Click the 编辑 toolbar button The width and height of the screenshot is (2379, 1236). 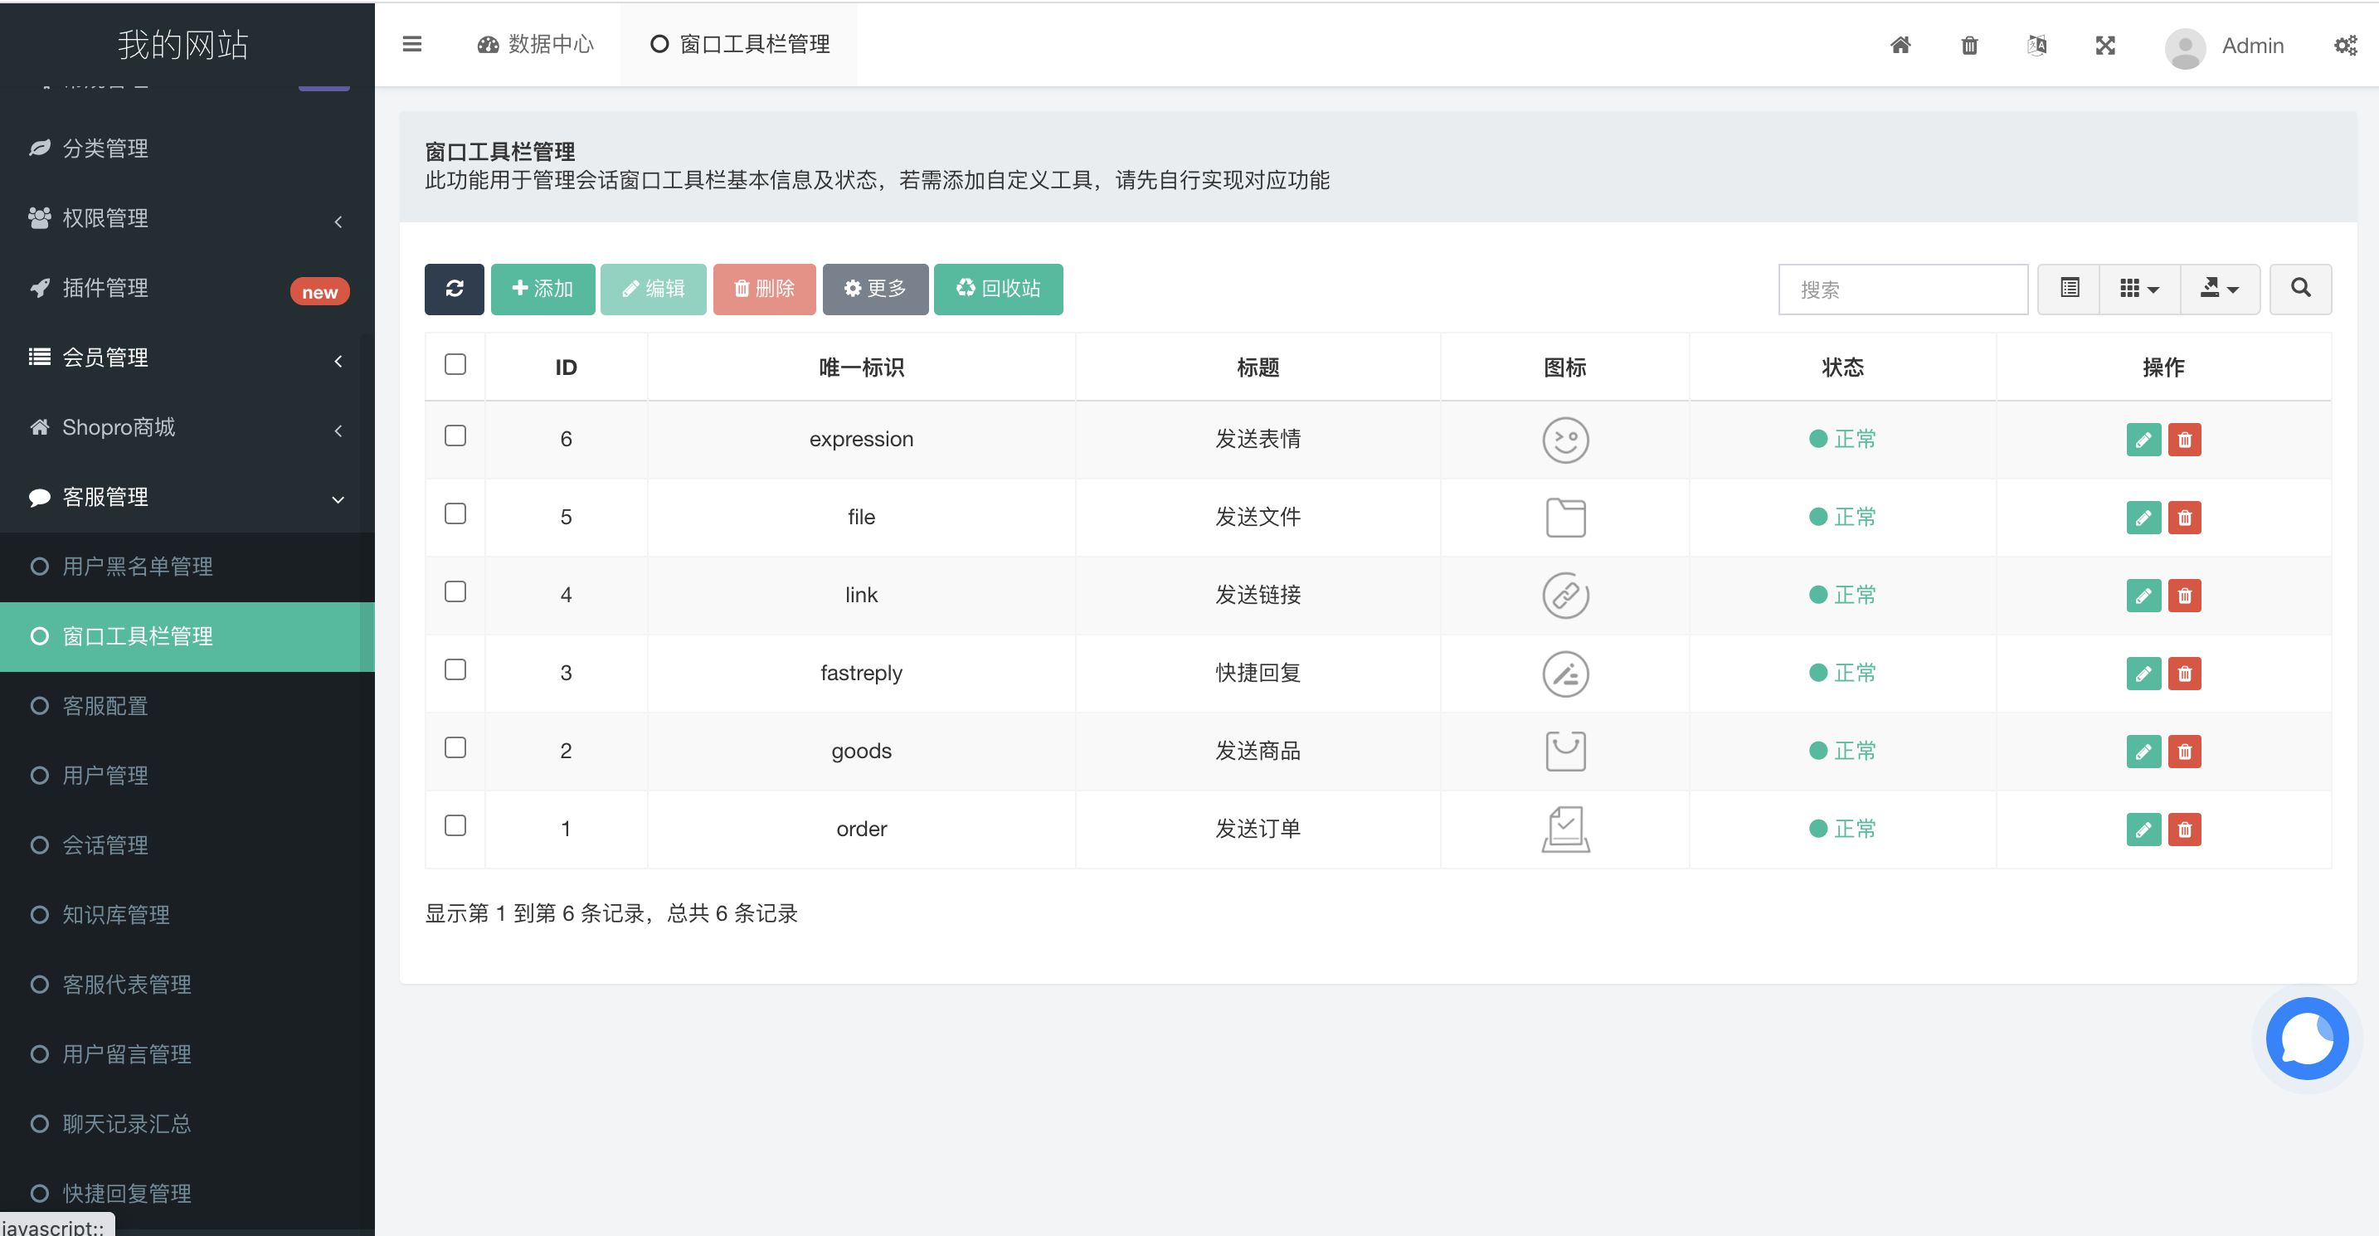(653, 290)
